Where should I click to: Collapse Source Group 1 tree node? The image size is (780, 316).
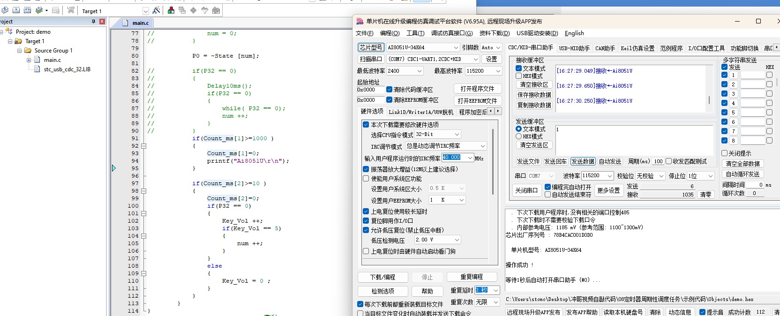tap(20, 51)
